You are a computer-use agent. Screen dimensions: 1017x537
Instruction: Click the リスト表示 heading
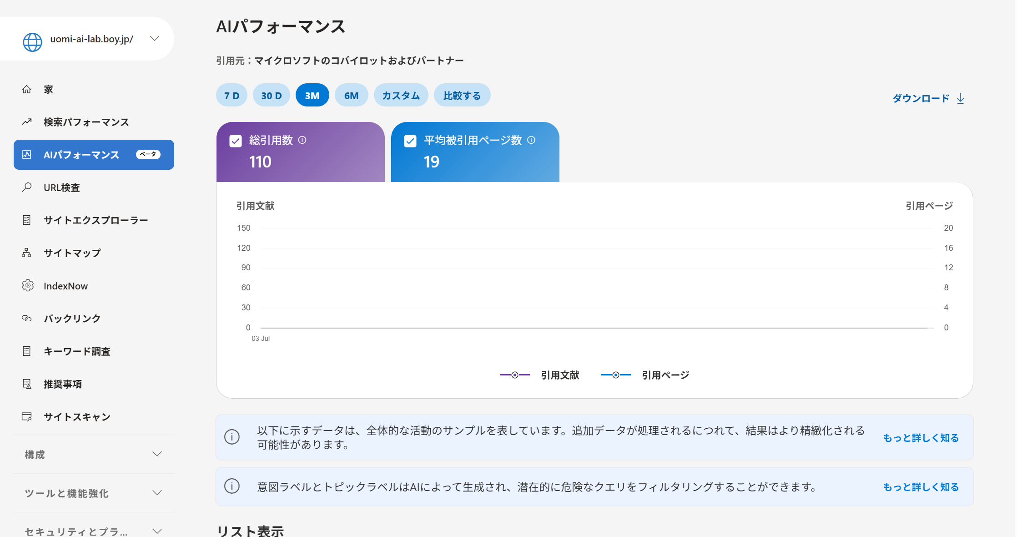pyautogui.click(x=250, y=531)
